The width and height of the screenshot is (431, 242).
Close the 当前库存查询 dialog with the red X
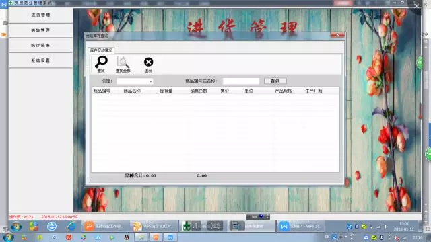337,35
